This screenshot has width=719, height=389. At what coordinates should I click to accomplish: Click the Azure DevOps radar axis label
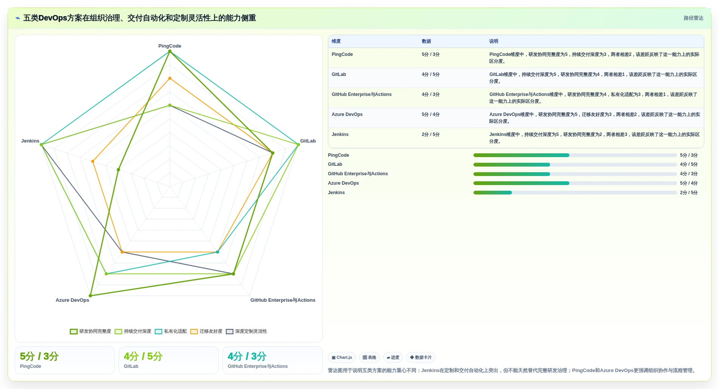click(73, 300)
